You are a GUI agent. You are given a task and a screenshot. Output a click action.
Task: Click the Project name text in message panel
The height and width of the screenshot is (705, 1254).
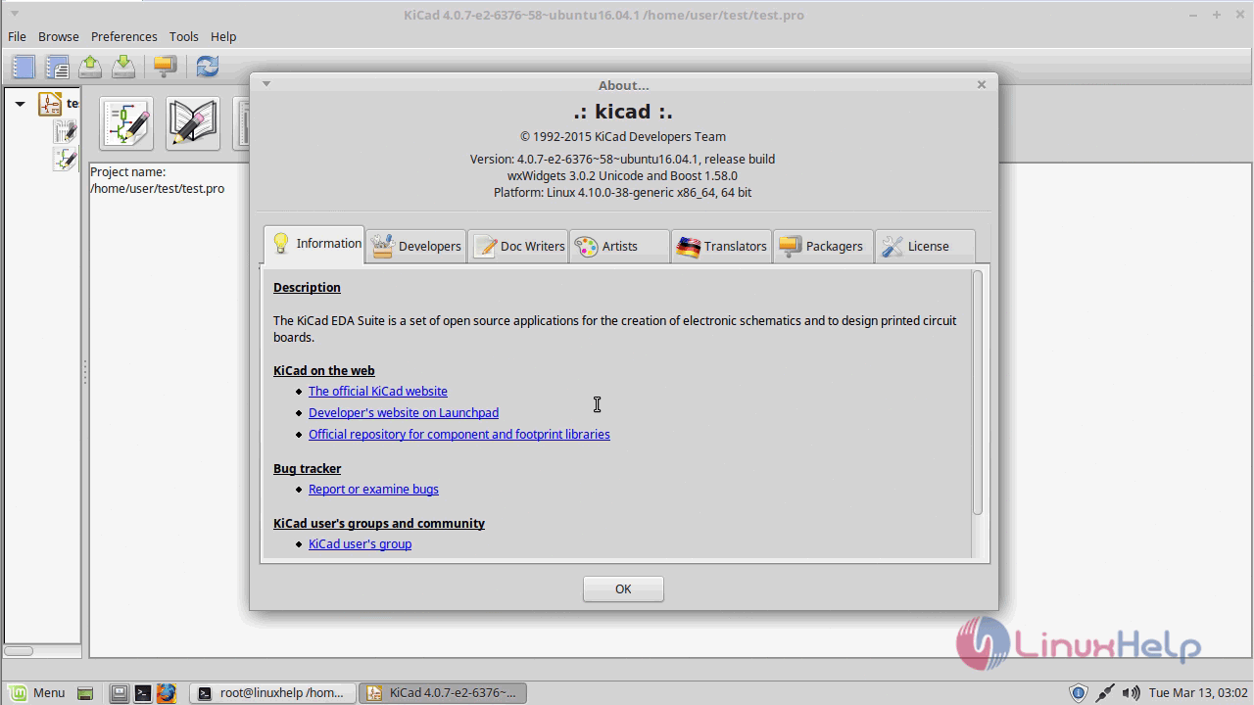coord(128,171)
